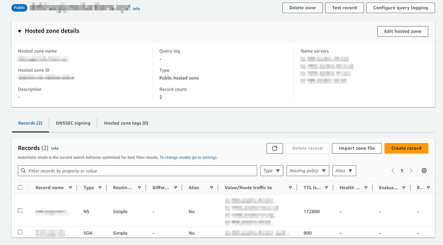This screenshot has height=245, width=443.
Task: Refresh the records list
Action: [x=274, y=148]
